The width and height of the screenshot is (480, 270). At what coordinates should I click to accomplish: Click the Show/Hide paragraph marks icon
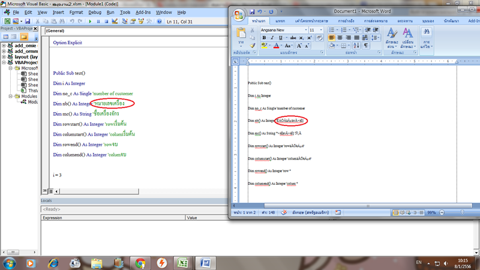[x=365, y=46]
